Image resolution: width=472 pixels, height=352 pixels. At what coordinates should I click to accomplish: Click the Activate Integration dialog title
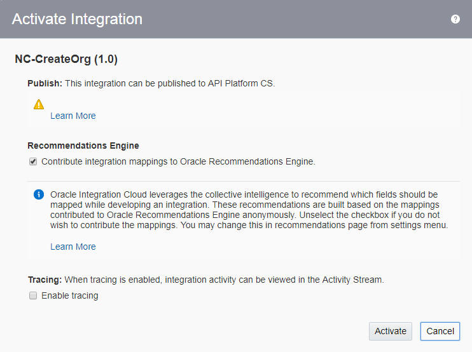[x=78, y=19]
